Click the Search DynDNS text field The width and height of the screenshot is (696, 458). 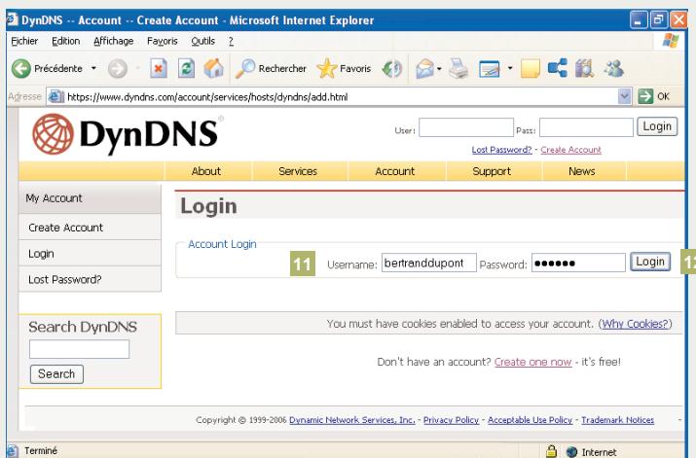[80, 349]
